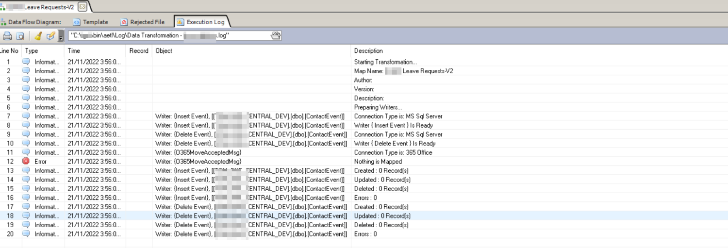Click 'Created : 0 Record(s)' on line 13
Viewport: 728px width, 248px height.
[x=381, y=170]
